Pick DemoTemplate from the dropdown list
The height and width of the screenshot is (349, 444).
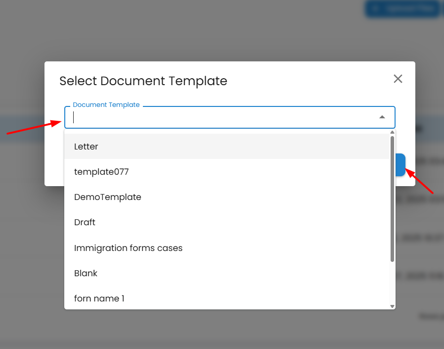tap(108, 197)
